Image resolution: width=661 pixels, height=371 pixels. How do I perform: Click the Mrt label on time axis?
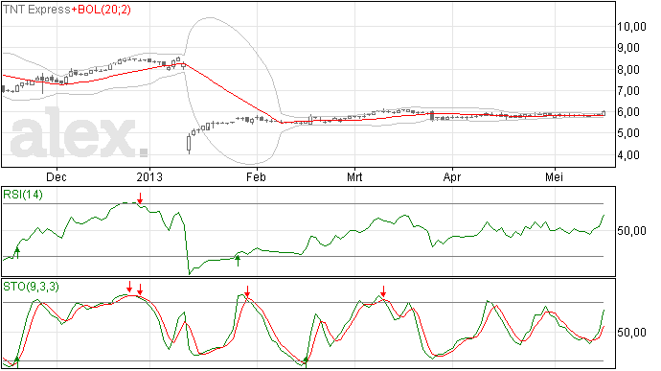coord(354,176)
